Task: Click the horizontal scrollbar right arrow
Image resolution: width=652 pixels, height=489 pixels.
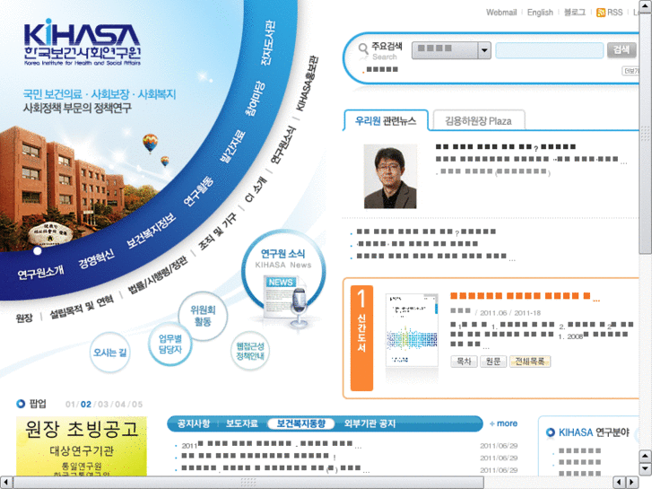Action: tap(632, 483)
